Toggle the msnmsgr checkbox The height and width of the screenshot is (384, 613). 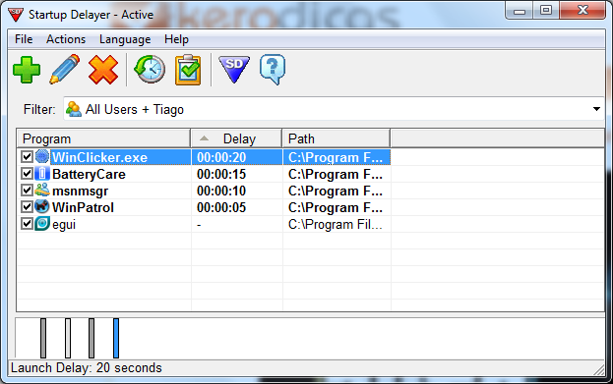27,191
